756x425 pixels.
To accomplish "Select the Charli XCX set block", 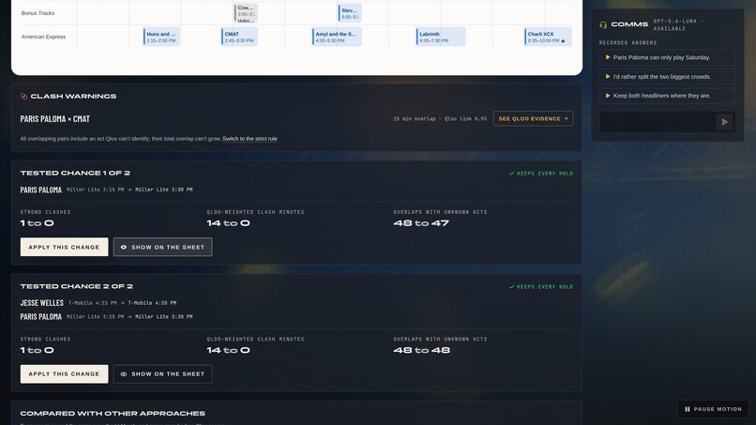I will click(x=548, y=38).
